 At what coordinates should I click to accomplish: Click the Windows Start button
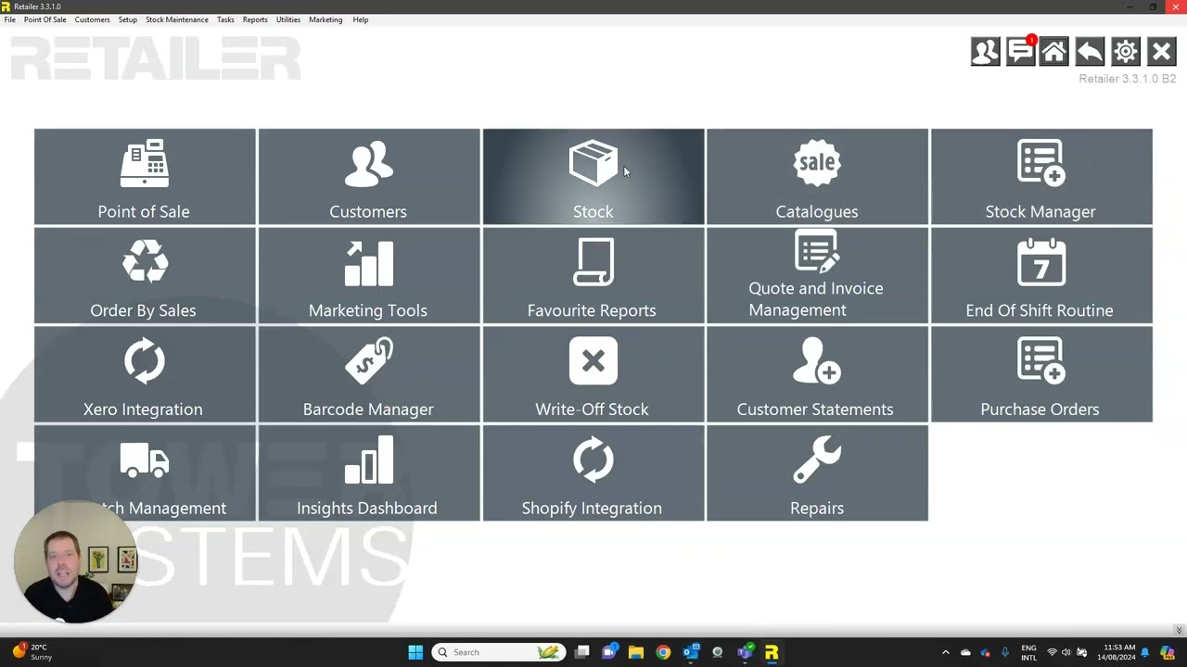click(x=415, y=652)
